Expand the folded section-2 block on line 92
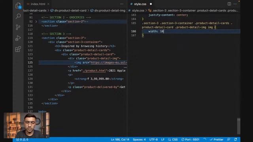 pos(36,22)
